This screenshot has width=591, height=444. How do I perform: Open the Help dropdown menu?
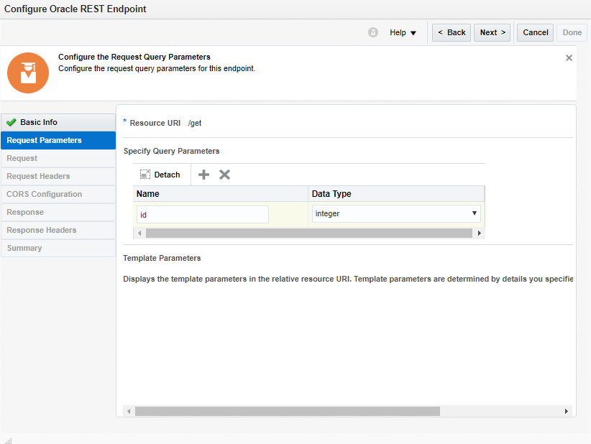(403, 33)
